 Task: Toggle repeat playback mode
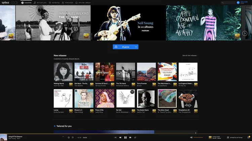click(135, 137)
